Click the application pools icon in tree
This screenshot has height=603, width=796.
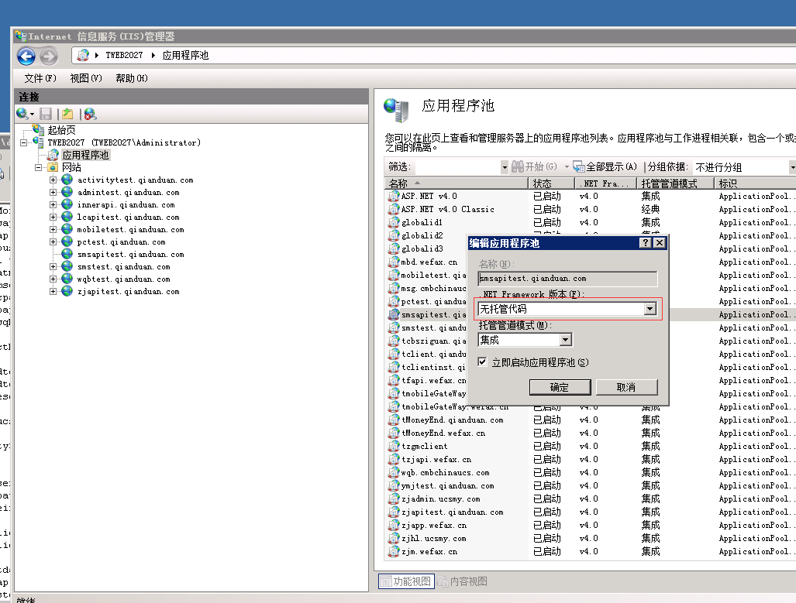coord(53,155)
